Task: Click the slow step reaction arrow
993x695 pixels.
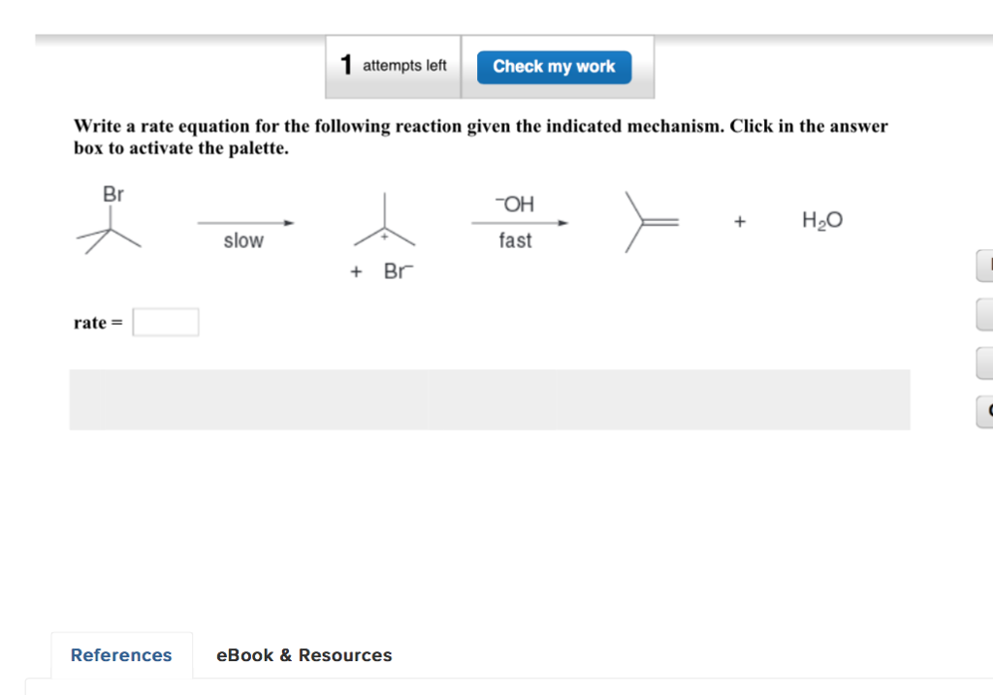Action: click(x=244, y=223)
